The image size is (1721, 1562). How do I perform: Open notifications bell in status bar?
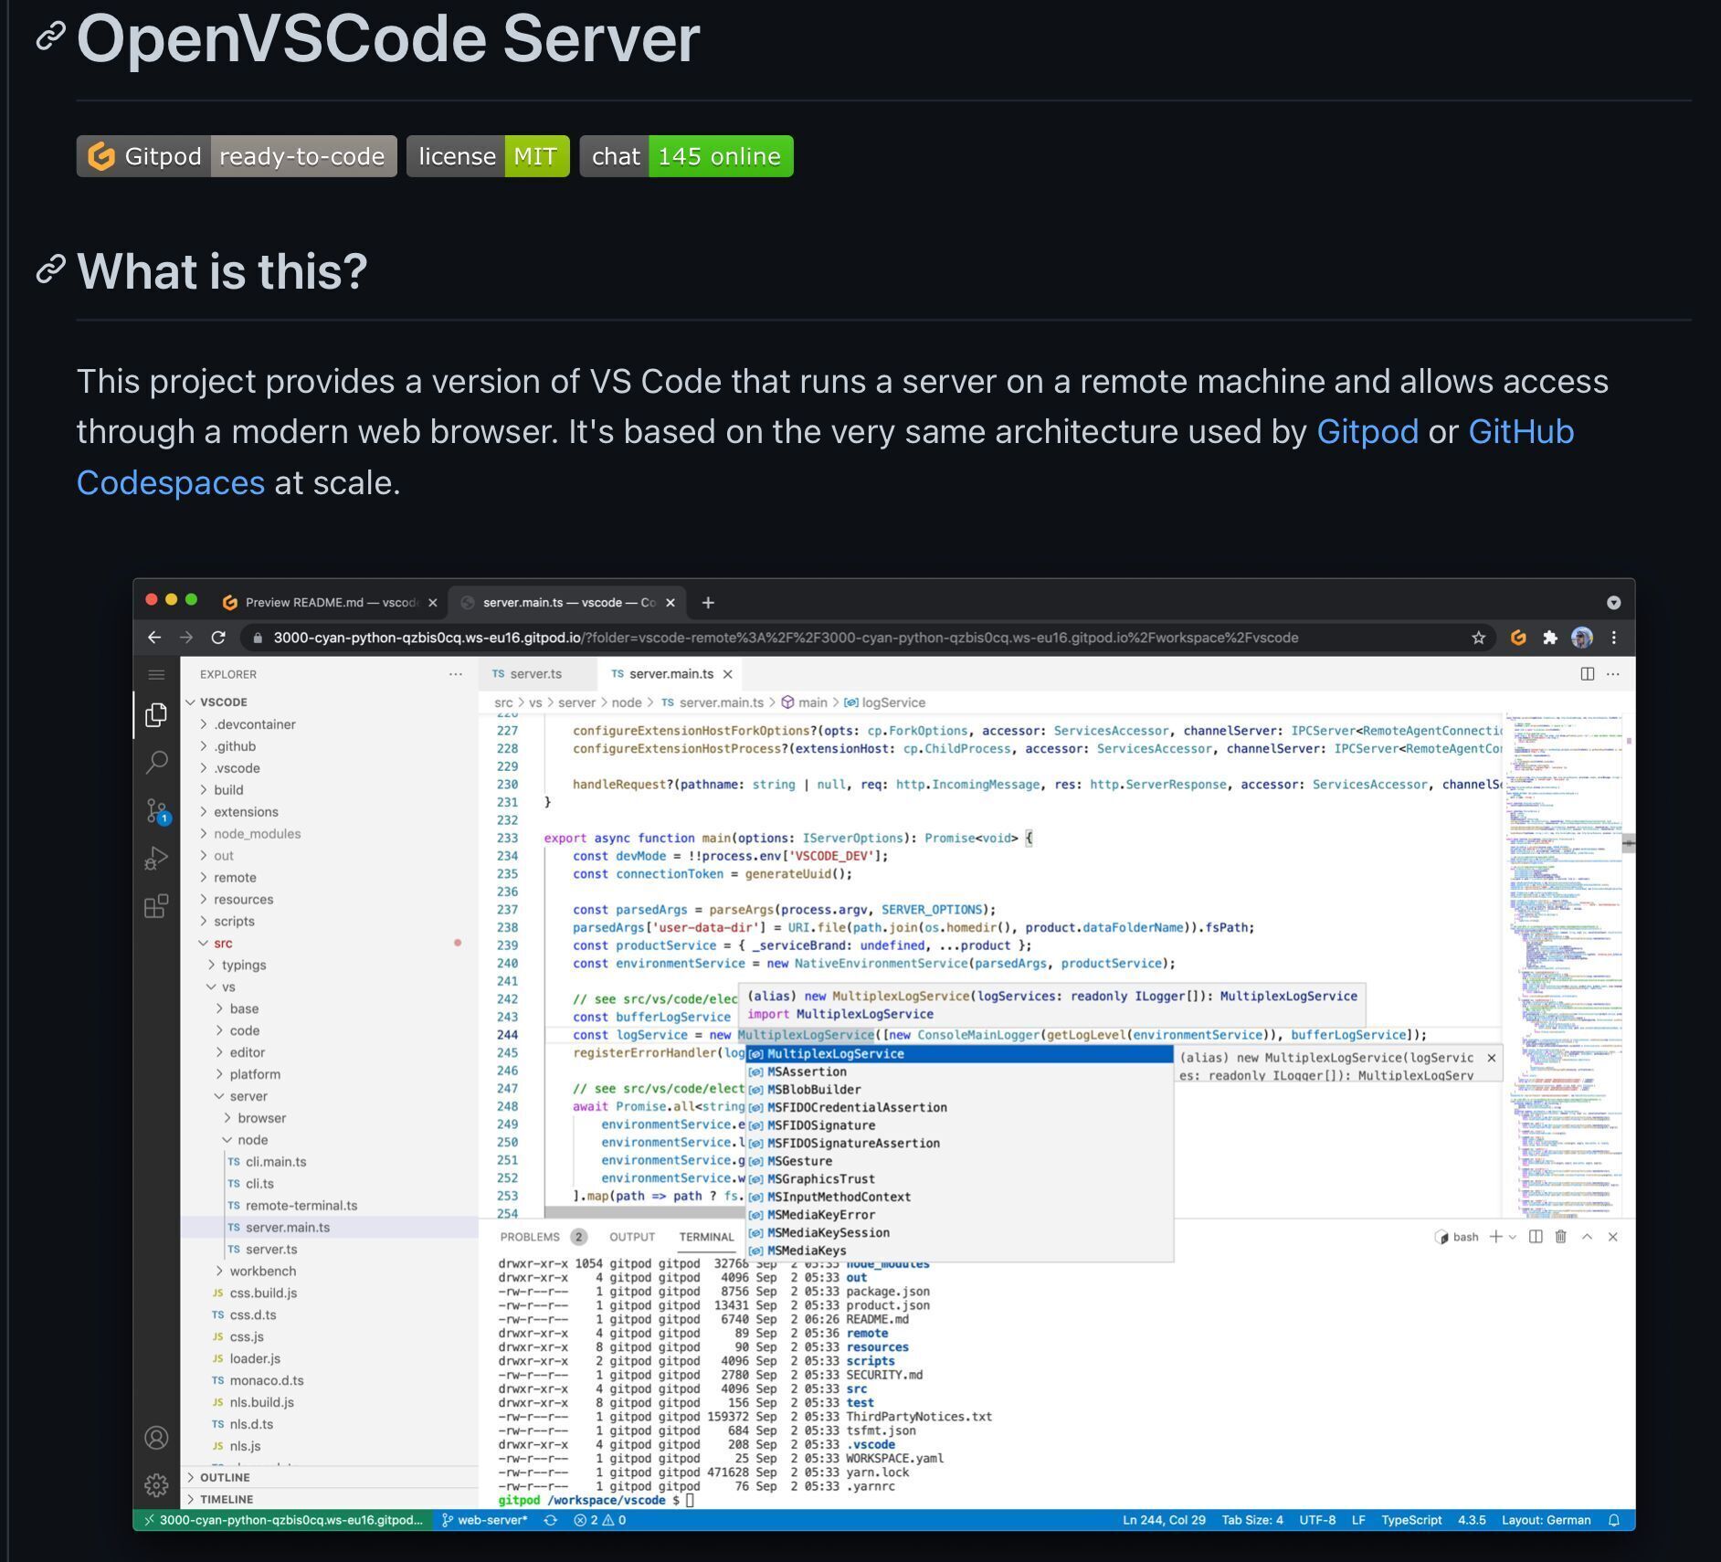point(1614,1521)
